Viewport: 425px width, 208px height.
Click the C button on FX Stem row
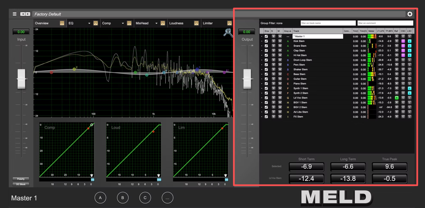(x=403, y=117)
